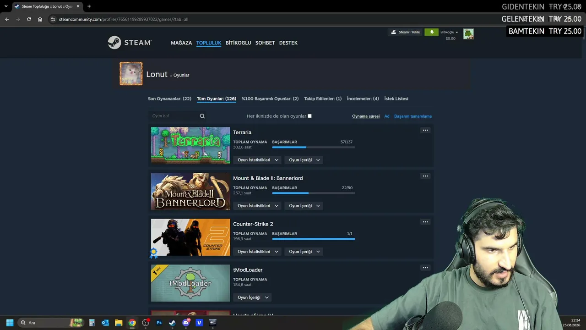
Task: Open the Chrome home page
Action: coord(40,19)
